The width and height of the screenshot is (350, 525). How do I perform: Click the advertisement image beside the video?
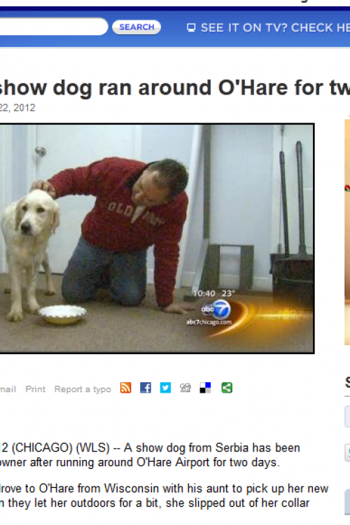click(347, 231)
